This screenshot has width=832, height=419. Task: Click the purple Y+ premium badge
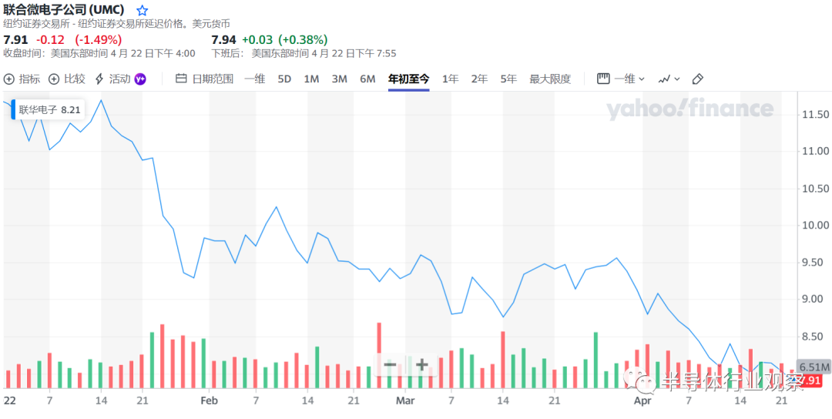point(140,79)
